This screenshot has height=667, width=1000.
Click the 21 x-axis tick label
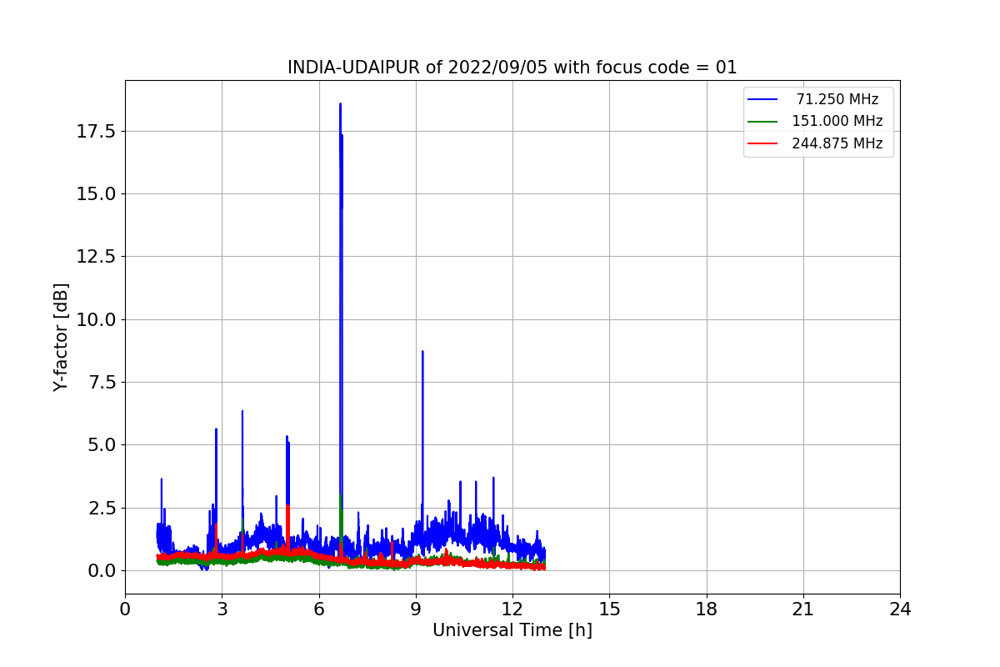coord(803,609)
